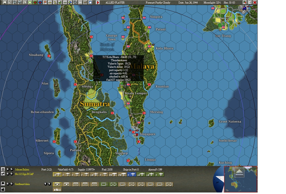Page land unit icons backward
Screen dimensions: 286x194
click(46, 184)
